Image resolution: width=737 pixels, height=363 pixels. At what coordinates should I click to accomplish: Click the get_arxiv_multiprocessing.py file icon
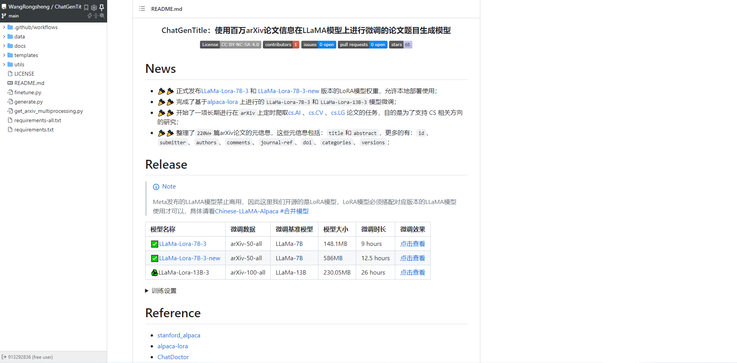(10, 111)
